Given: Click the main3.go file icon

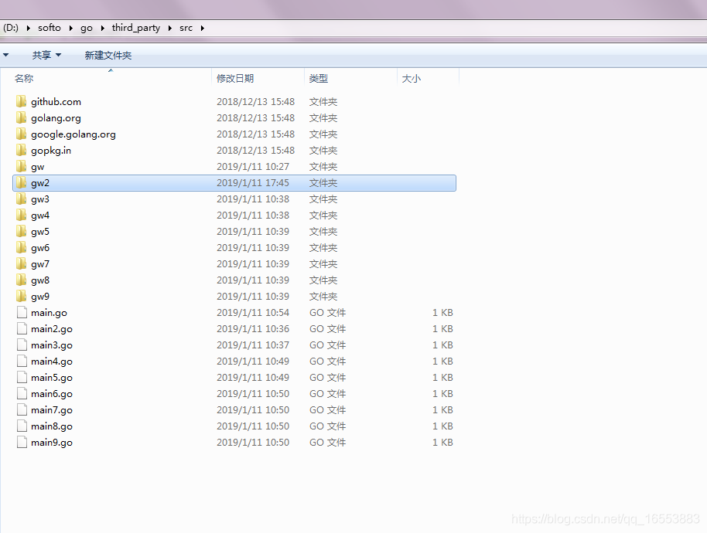Looking at the screenshot, I should coord(22,345).
